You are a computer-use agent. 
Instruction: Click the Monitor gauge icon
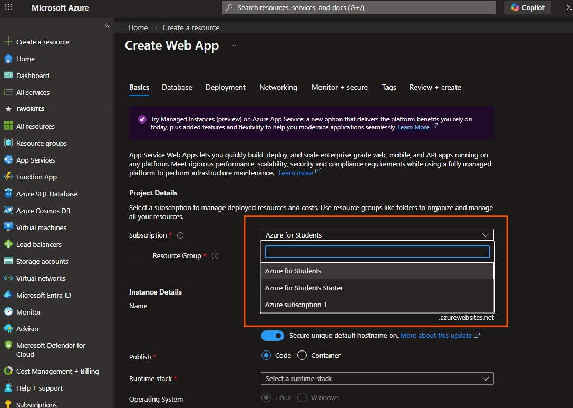(x=8, y=312)
